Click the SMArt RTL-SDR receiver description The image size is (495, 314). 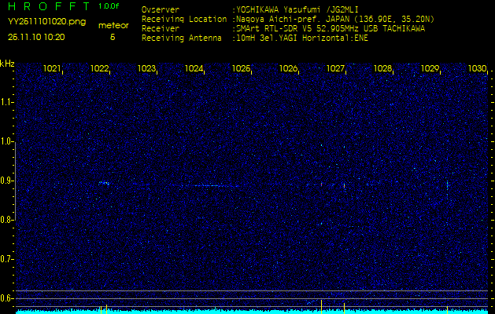tap(330, 27)
